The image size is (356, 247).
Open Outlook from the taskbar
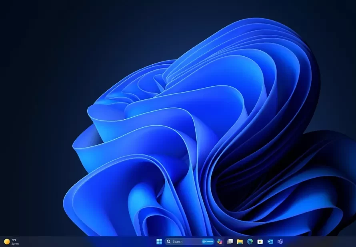pos(270,241)
